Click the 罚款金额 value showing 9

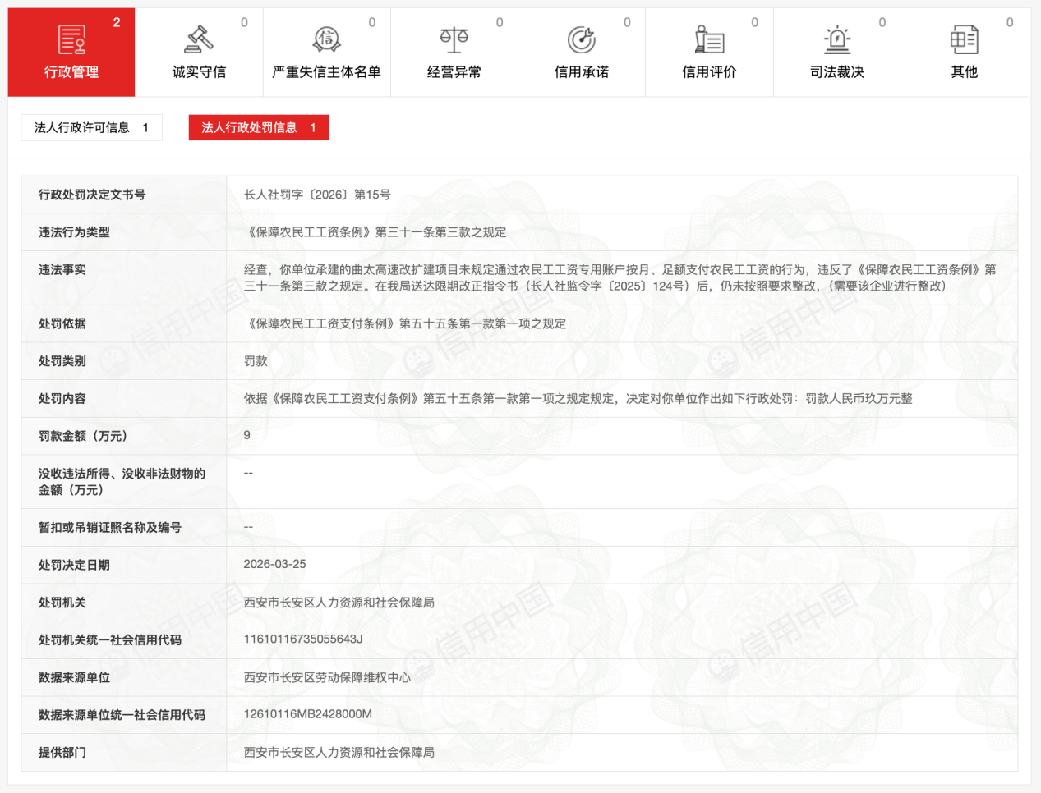(x=244, y=437)
